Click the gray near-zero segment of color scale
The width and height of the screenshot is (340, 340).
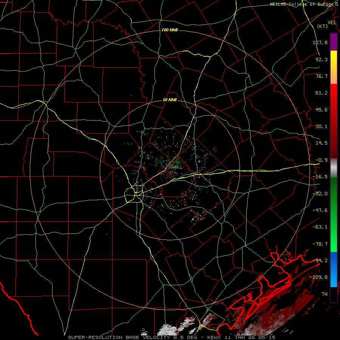coord(334,168)
